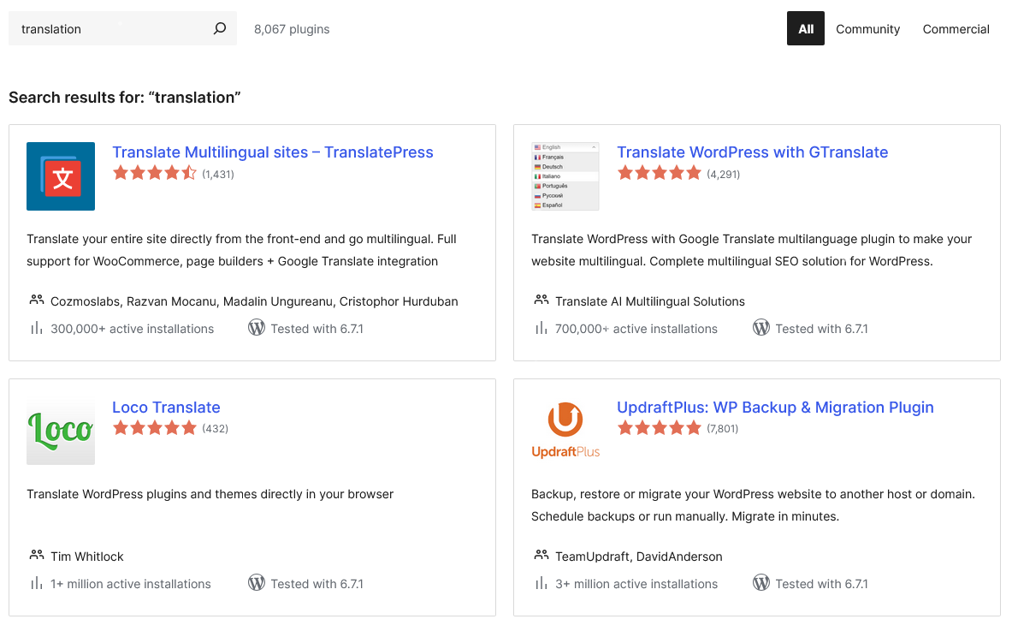The width and height of the screenshot is (1012, 631).
Task: Click the Search results for "translation" heading
Action: click(x=125, y=98)
